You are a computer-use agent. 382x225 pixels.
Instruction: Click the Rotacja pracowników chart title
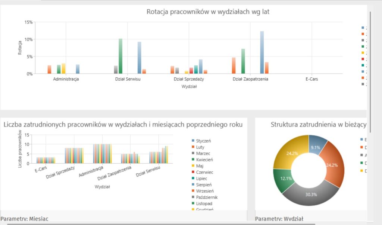point(208,12)
